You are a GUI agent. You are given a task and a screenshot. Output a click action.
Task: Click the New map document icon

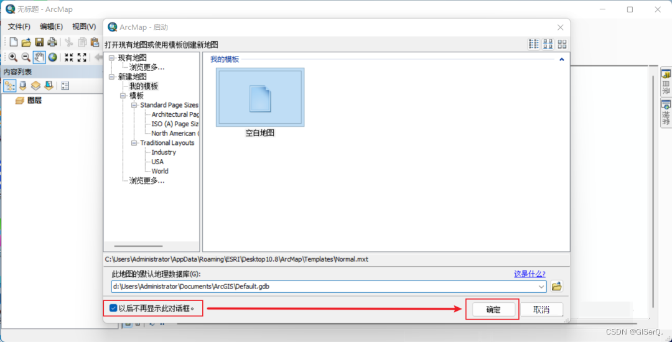pyautogui.click(x=14, y=42)
